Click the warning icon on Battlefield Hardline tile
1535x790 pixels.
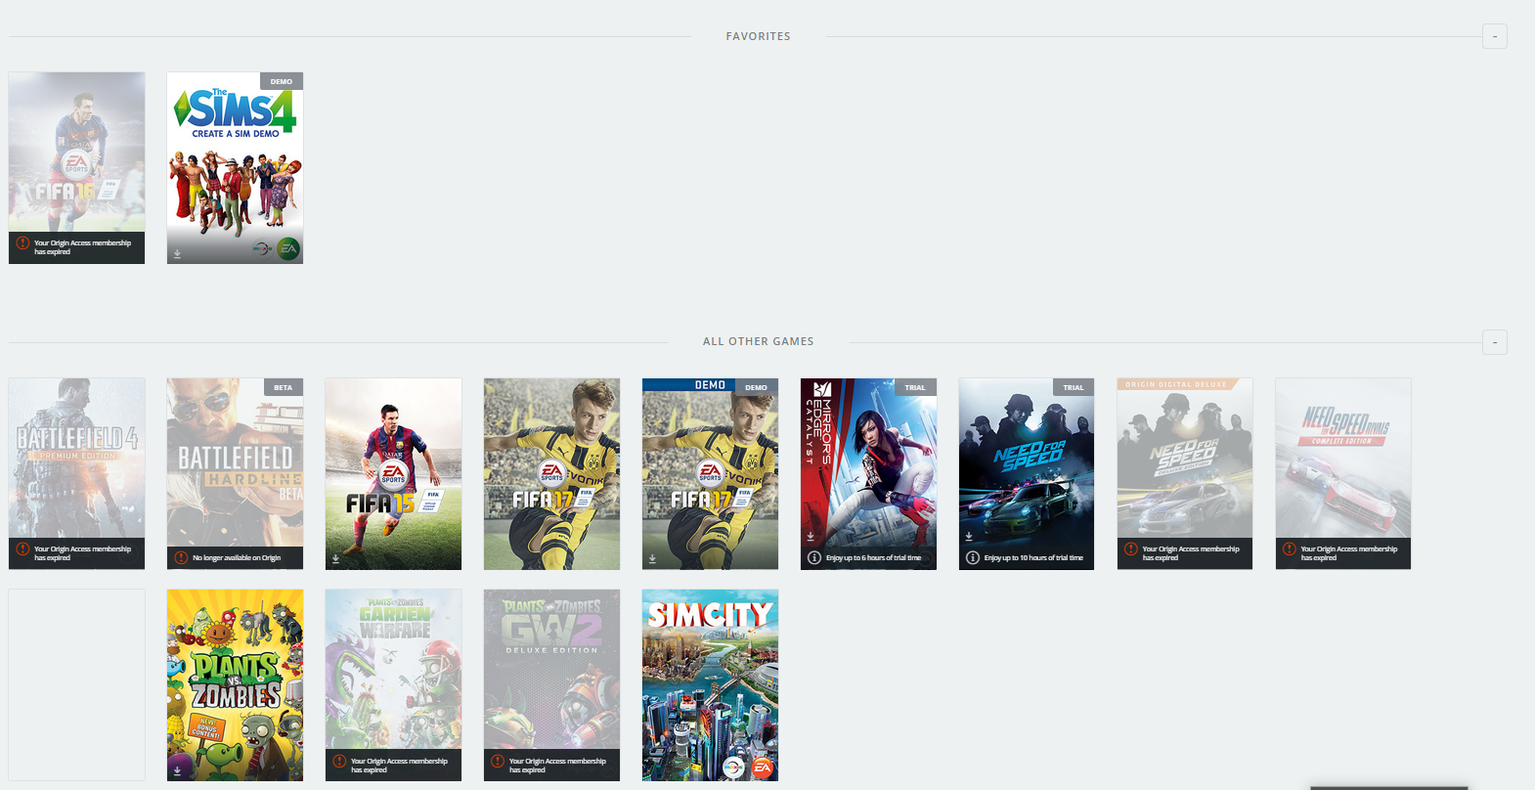point(181,557)
